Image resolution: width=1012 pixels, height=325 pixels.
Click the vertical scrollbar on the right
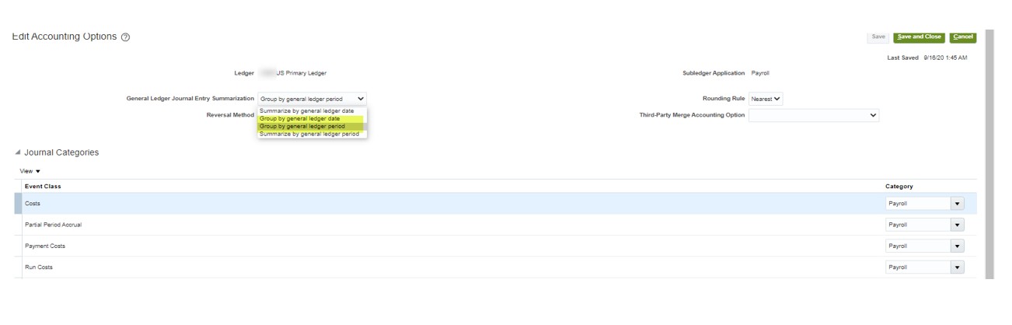pos(989,156)
